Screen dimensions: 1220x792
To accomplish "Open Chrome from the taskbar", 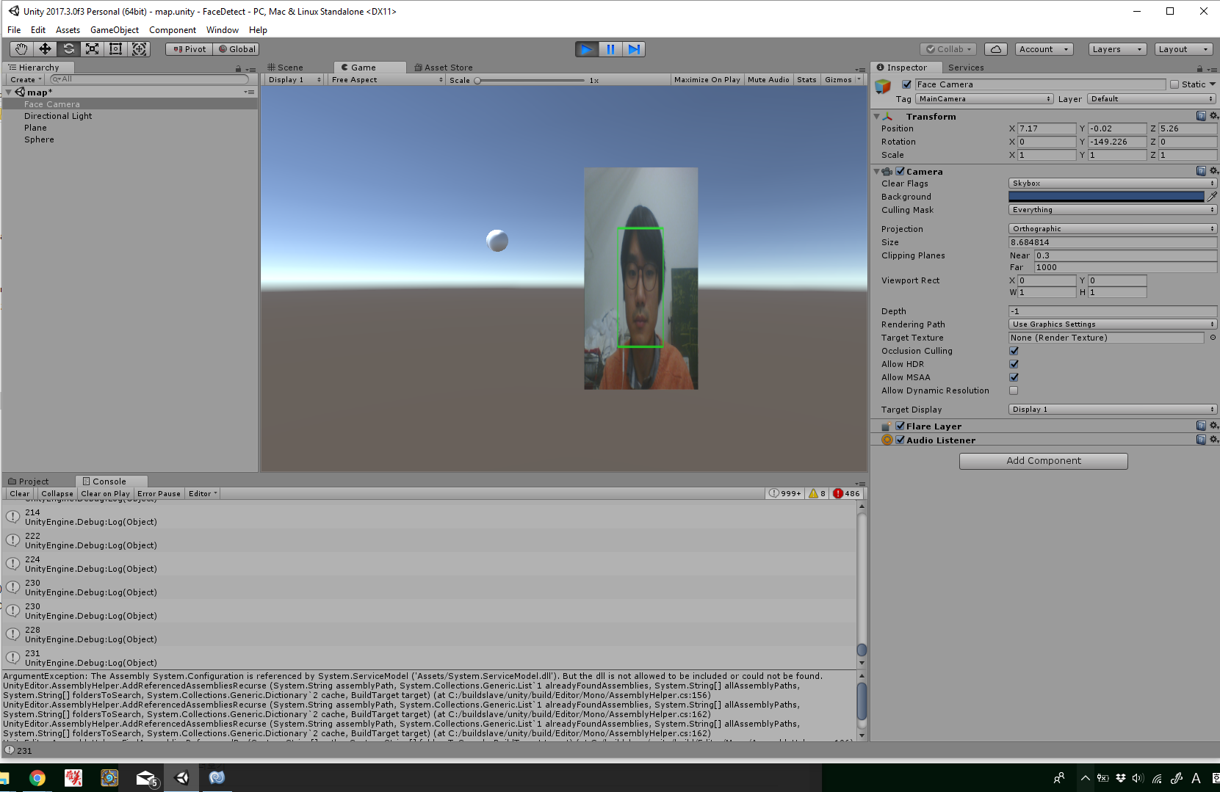I will 37,778.
